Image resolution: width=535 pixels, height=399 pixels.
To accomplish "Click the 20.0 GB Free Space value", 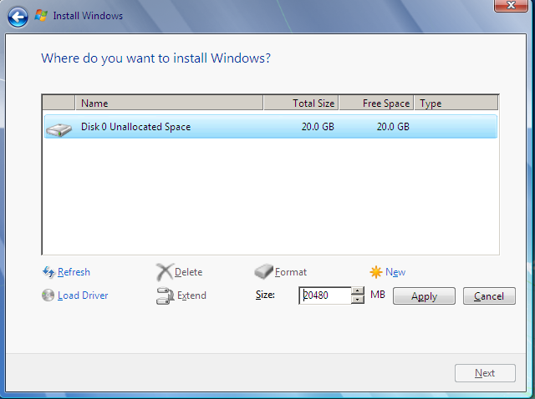I will pos(393,127).
